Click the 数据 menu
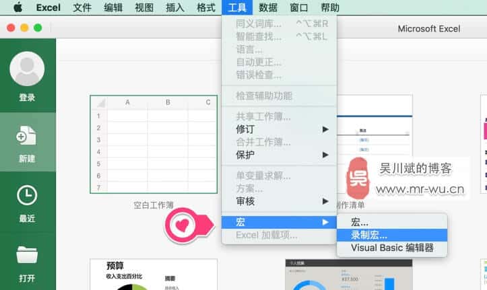The width and height of the screenshot is (487, 290). click(268, 8)
